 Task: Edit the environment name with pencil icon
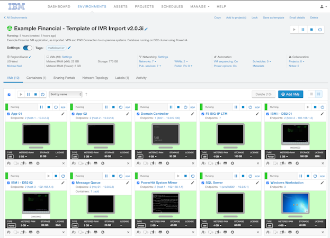[x=146, y=29]
